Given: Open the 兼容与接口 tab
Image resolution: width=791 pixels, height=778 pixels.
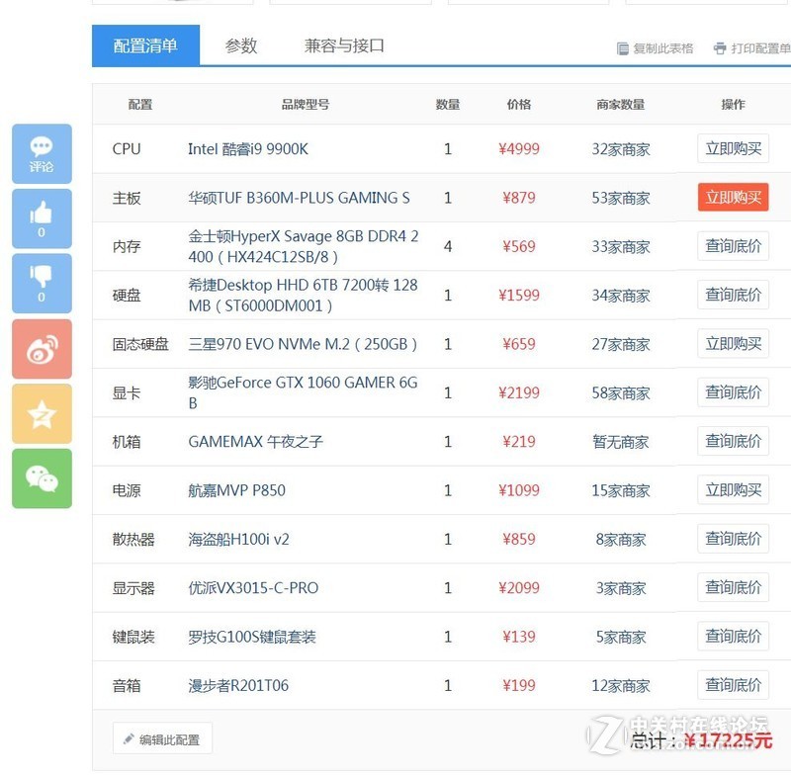Looking at the screenshot, I should click(344, 45).
